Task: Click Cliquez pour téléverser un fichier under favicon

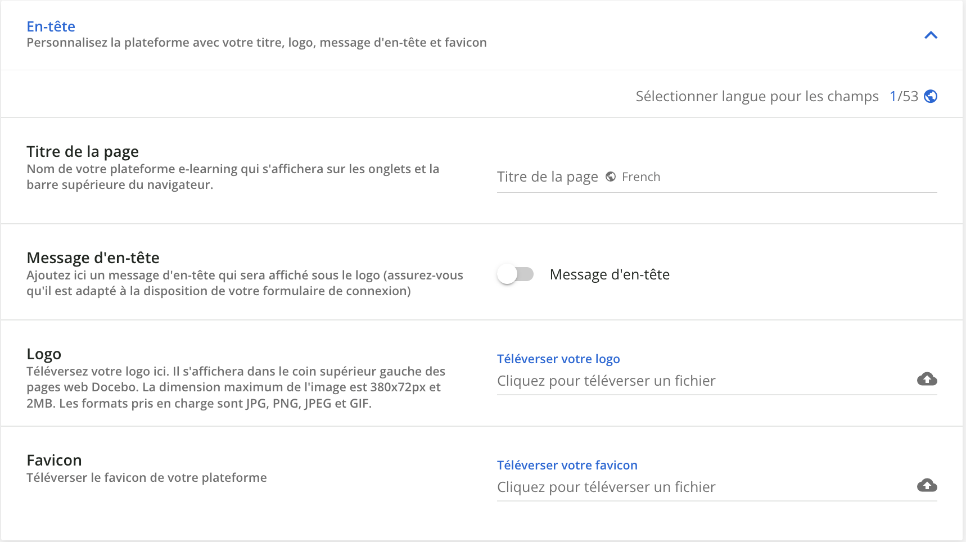Action: click(606, 487)
